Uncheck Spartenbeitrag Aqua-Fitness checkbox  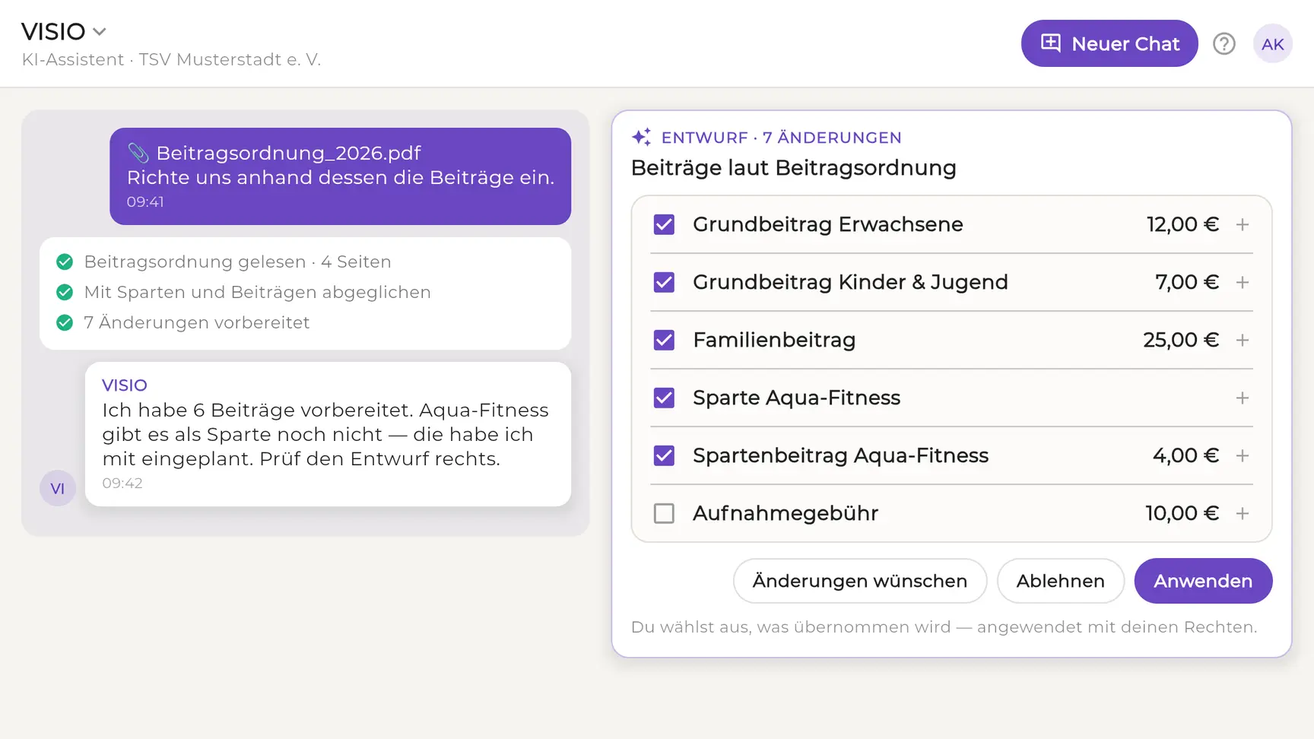(664, 455)
